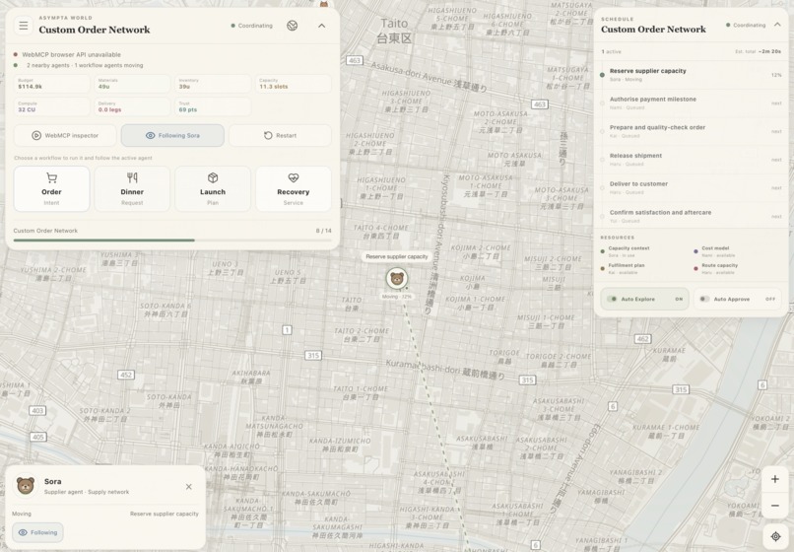The image size is (794, 552).
Task: Toggle the Following button in Sora card
Action: (x=38, y=532)
